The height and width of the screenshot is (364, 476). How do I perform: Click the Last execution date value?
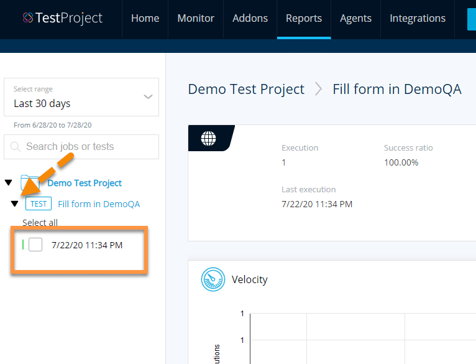tap(317, 204)
